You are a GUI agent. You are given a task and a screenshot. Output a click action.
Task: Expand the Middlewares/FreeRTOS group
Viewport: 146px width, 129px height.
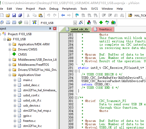point(10,65)
